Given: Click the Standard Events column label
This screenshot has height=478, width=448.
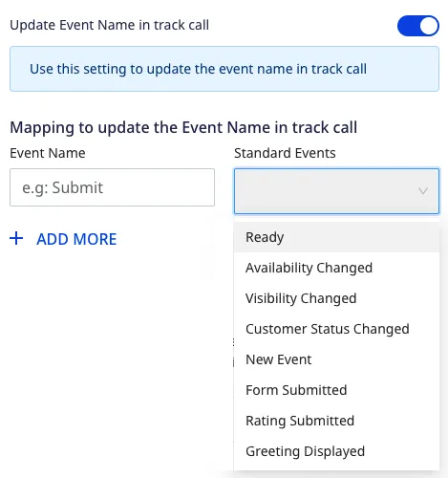Looking at the screenshot, I should coord(285,153).
